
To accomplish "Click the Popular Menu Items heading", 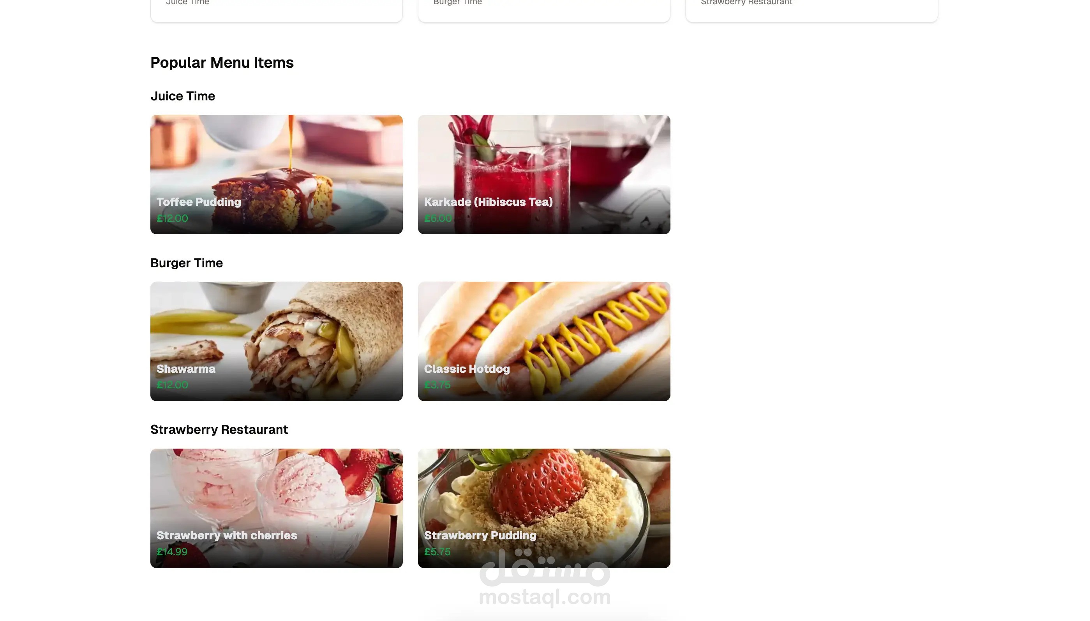I will [x=222, y=63].
